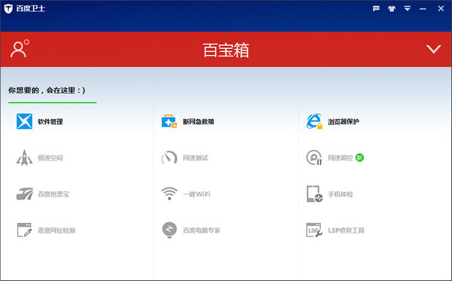This screenshot has height=281, width=452.
Task: Open the LSP修复工具 repair icon
Action: pos(314,230)
